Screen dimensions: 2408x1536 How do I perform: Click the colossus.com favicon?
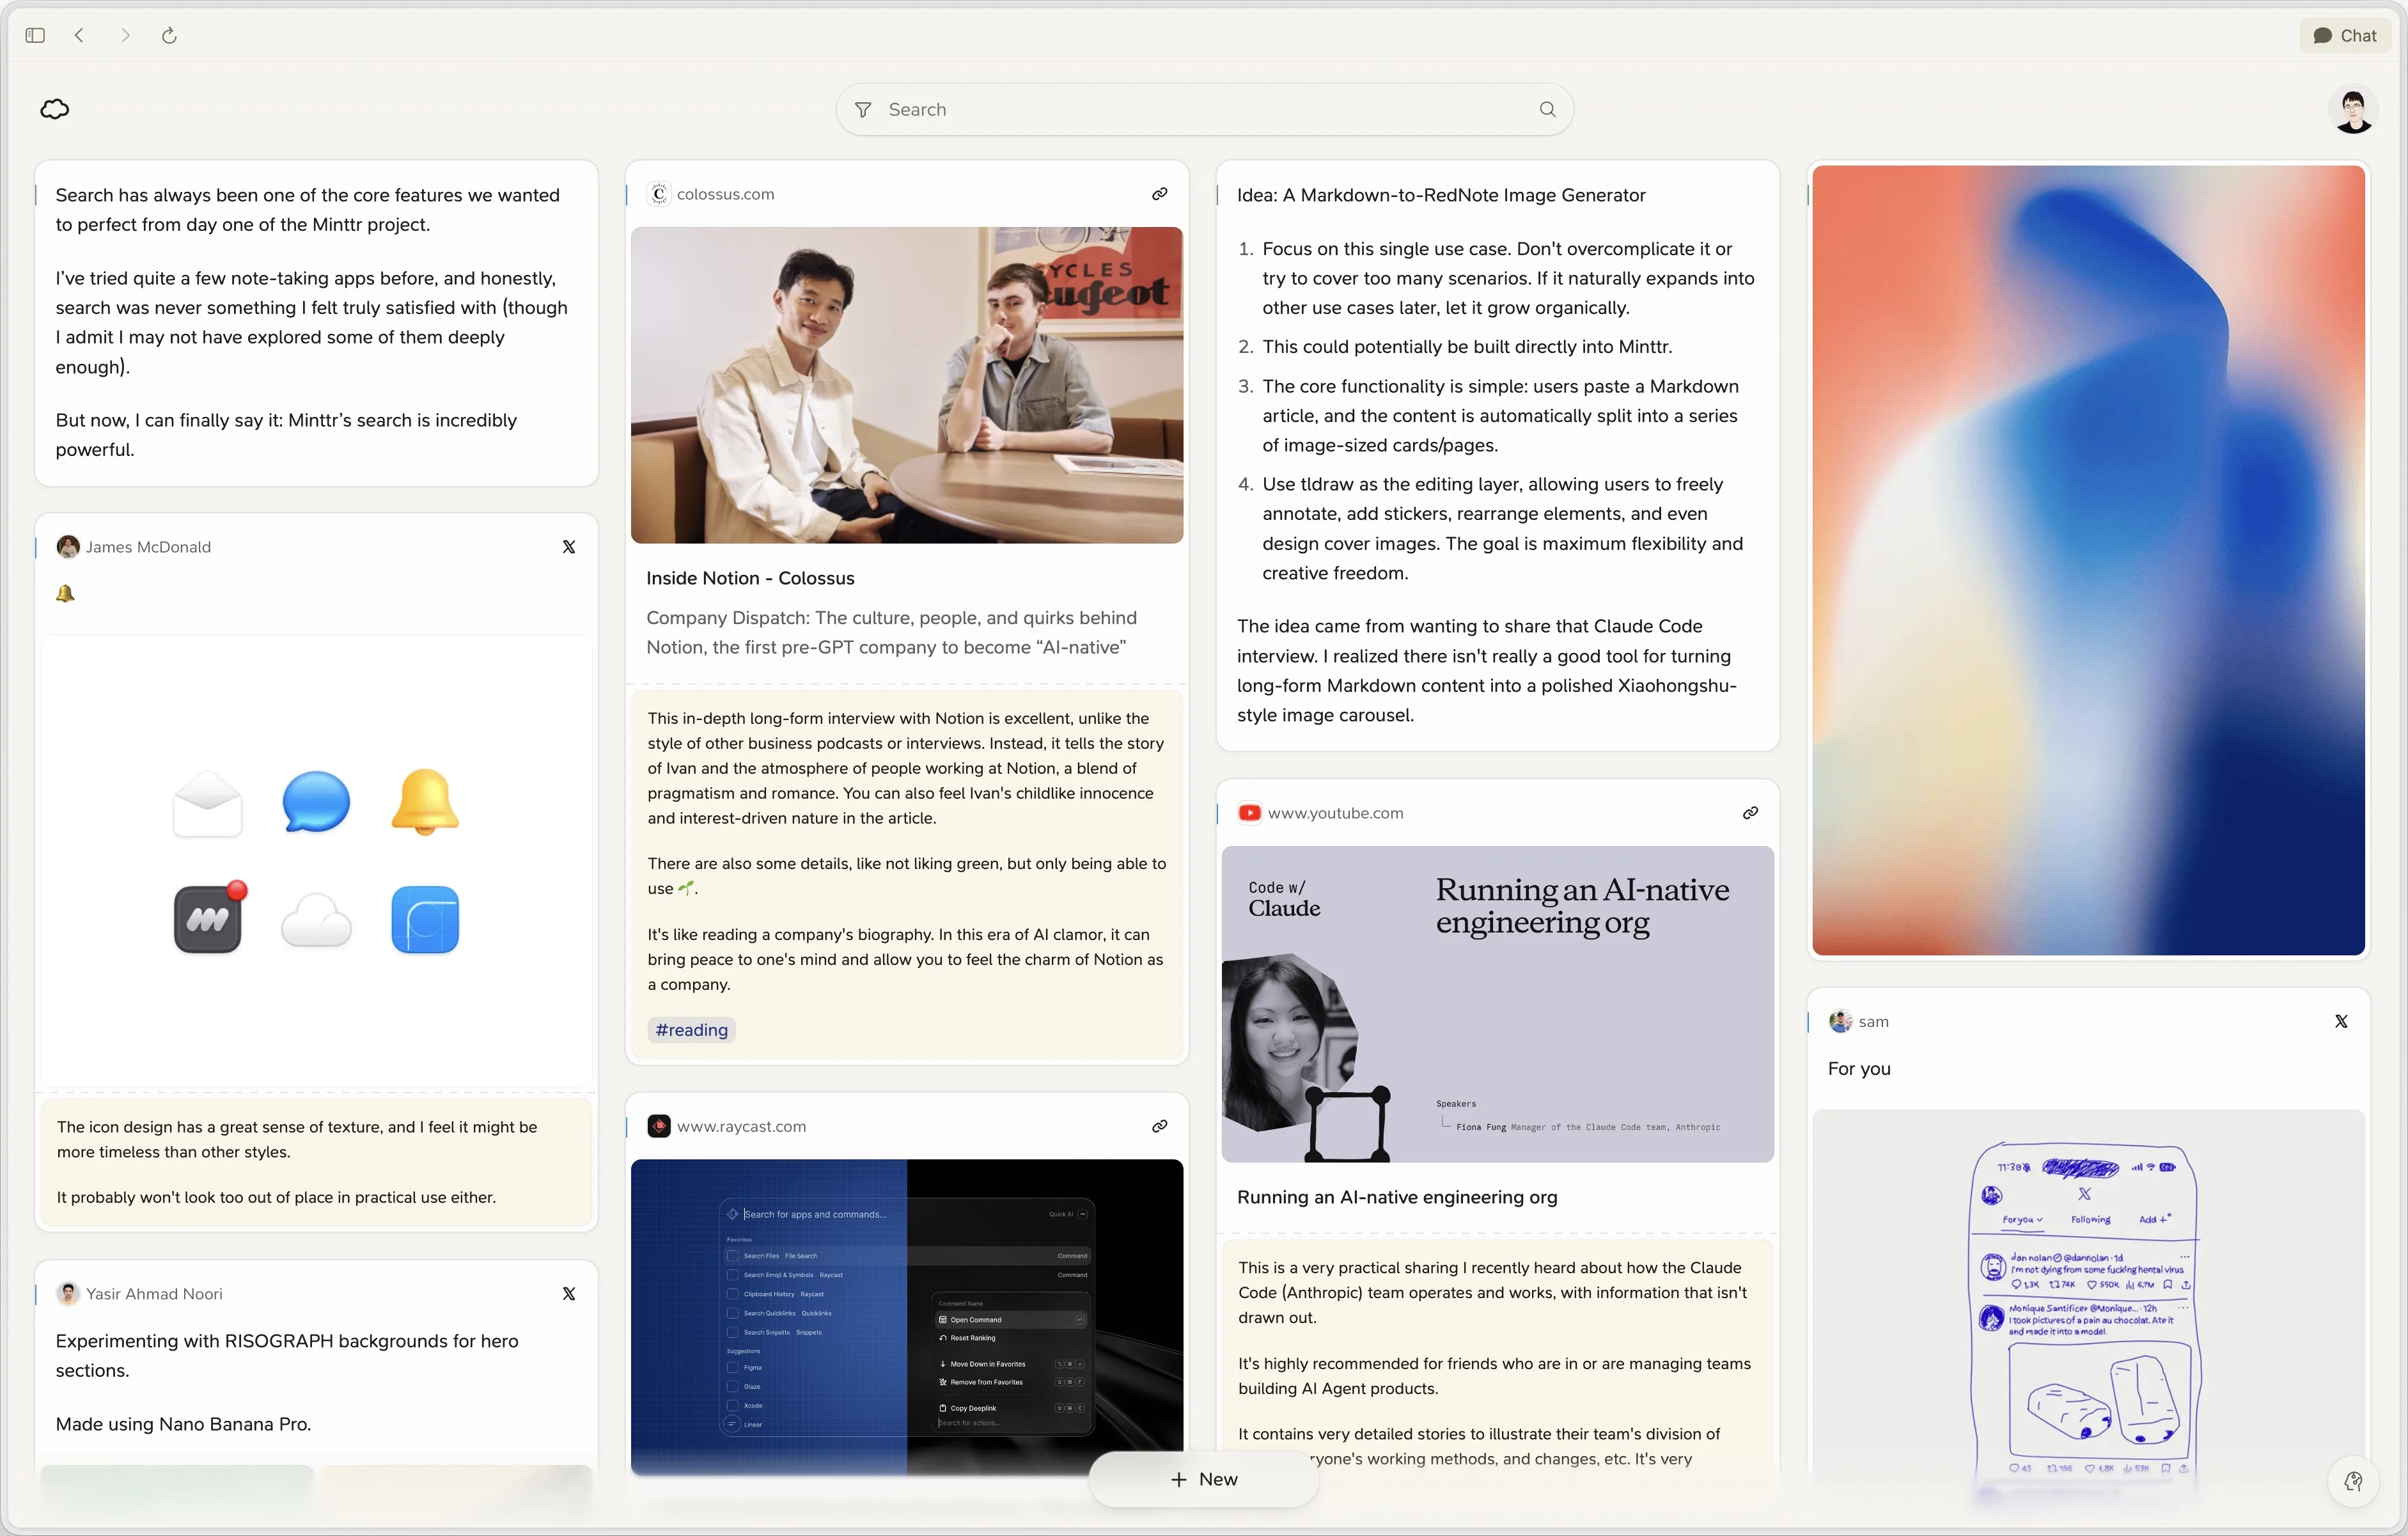click(x=659, y=194)
